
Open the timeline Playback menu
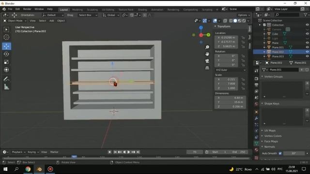(18, 152)
